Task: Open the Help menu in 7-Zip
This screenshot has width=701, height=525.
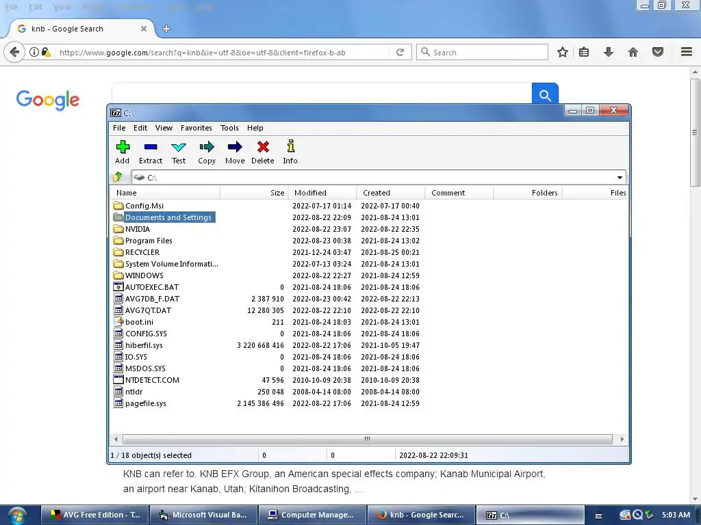Action: [255, 128]
